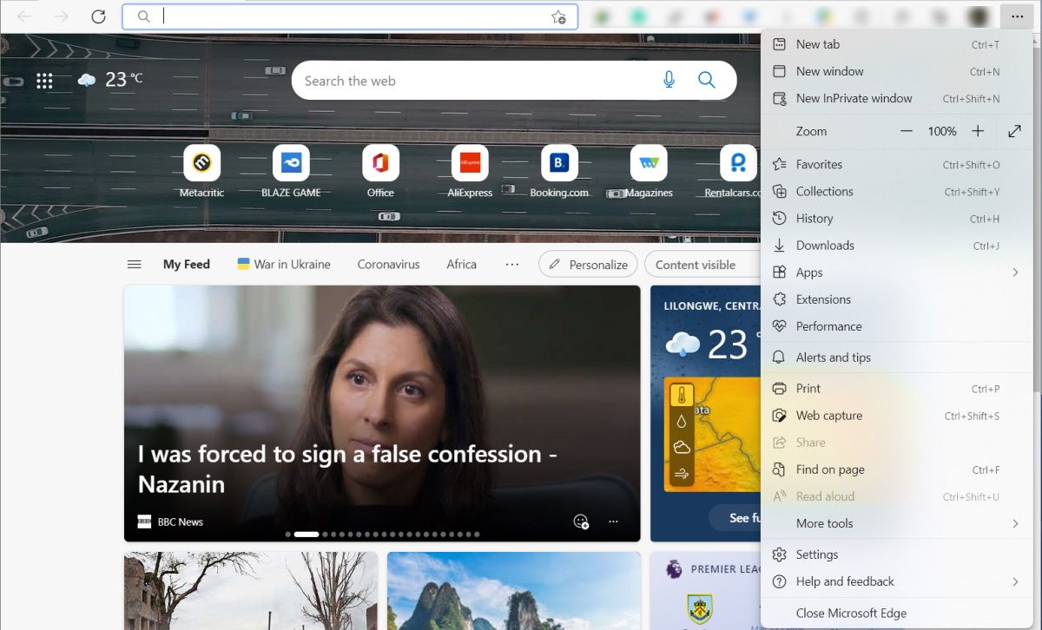The width and height of the screenshot is (1042, 630).
Task: Open the apps grid launcher icon
Action: [44, 81]
